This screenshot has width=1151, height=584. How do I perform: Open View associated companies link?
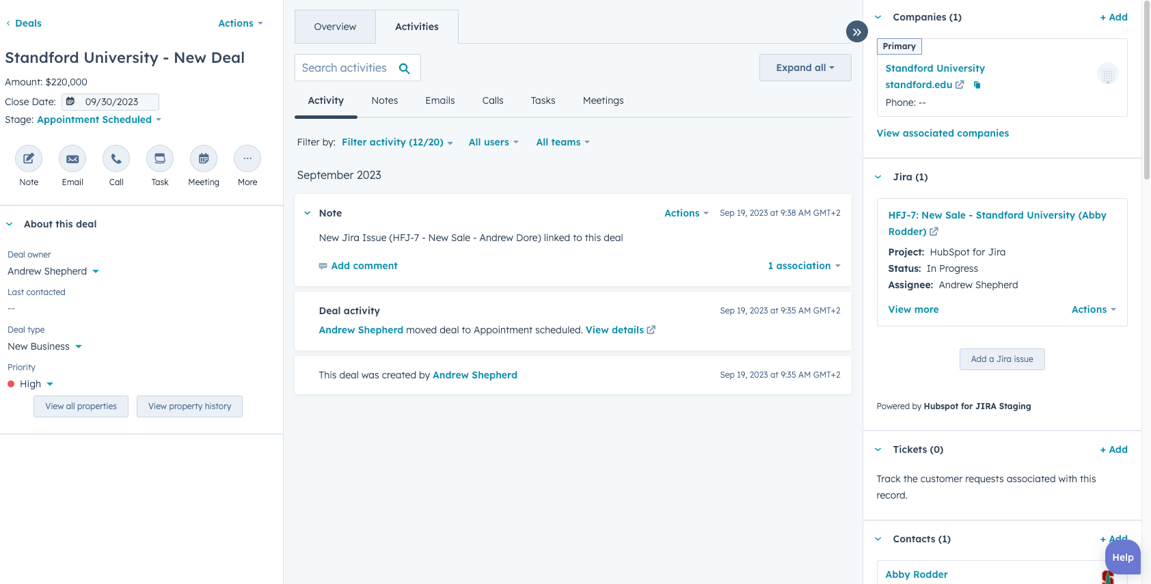point(943,133)
